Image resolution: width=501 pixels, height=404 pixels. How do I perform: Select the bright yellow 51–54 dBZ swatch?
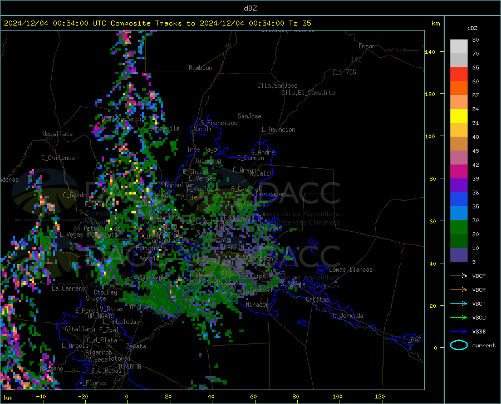point(459,116)
